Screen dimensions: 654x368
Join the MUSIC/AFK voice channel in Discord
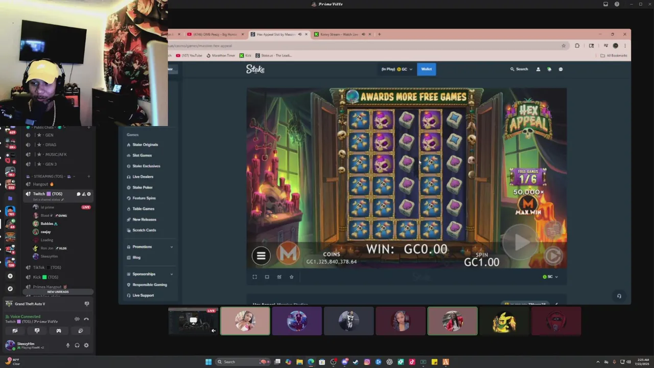click(56, 154)
